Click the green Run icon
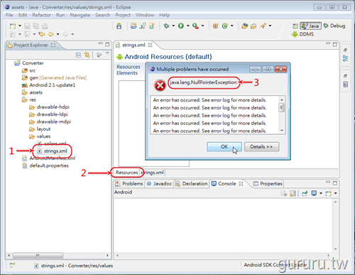 181,26
